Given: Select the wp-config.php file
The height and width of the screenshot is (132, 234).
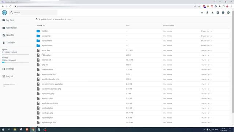Looking at the screenshot, I should point(132,94).
